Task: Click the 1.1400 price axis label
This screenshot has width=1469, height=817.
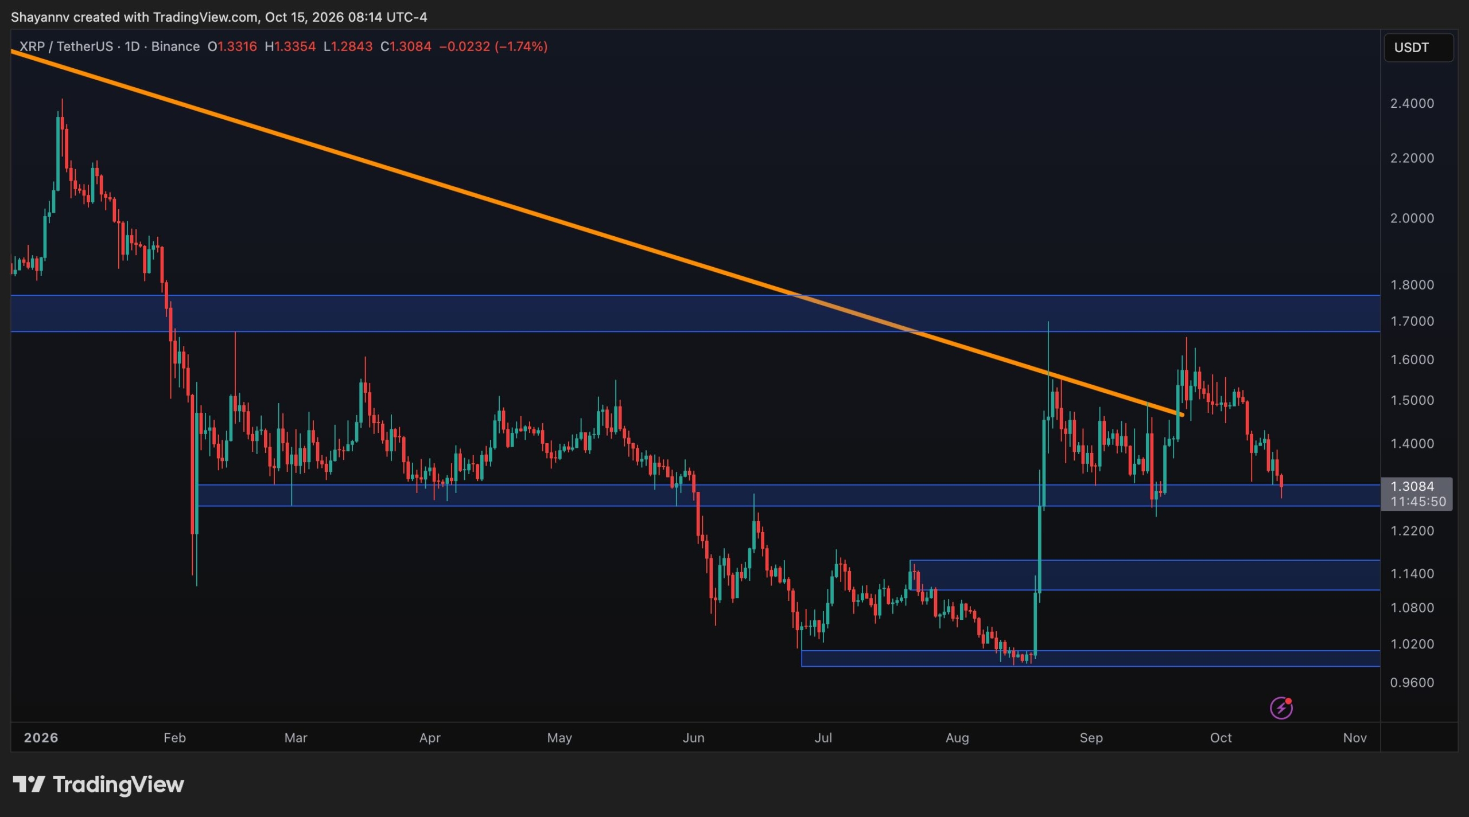Action: tap(1412, 573)
